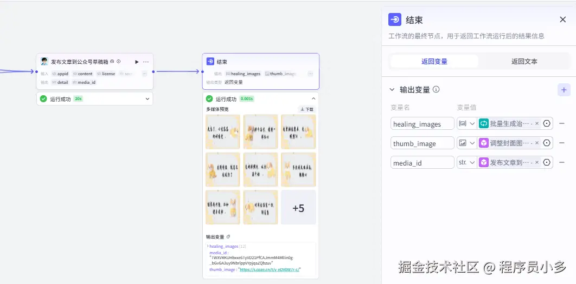Edit the healing_images variable name field
The height and width of the screenshot is (284, 576).
(x=423, y=123)
